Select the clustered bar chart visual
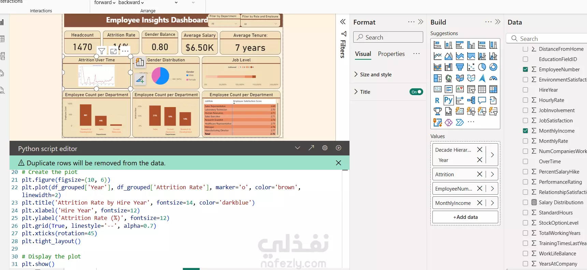 [460, 45]
